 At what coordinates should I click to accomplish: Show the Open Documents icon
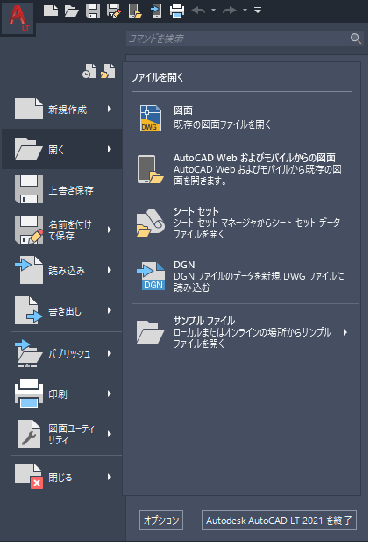click(x=108, y=71)
